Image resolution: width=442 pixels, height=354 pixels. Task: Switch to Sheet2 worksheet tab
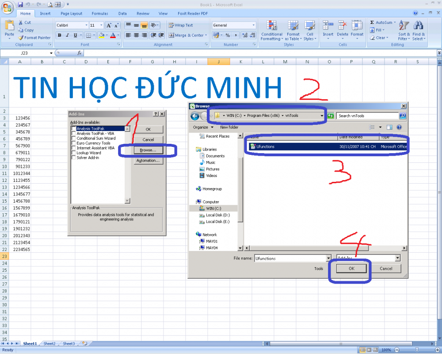point(50,343)
